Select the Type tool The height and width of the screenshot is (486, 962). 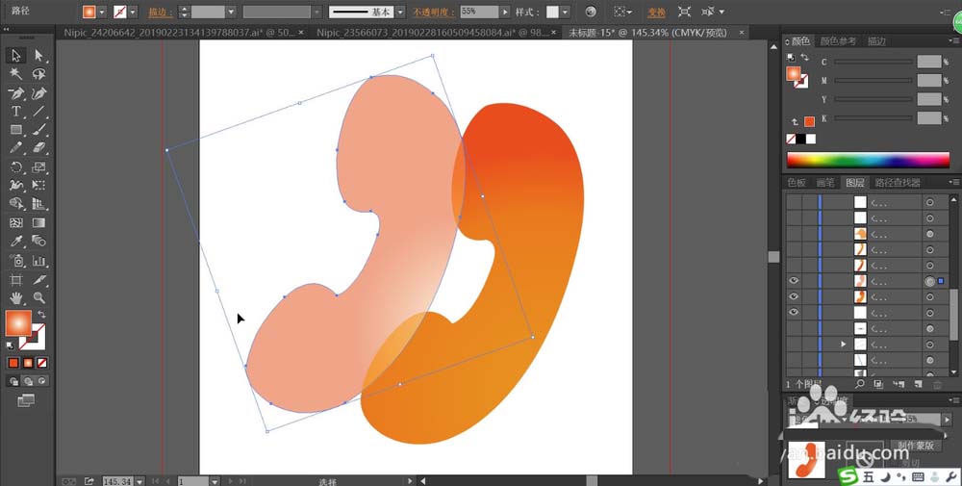(x=16, y=112)
